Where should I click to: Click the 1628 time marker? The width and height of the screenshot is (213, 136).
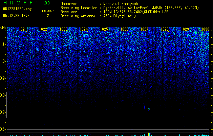pyautogui.click(x=165, y=29)
